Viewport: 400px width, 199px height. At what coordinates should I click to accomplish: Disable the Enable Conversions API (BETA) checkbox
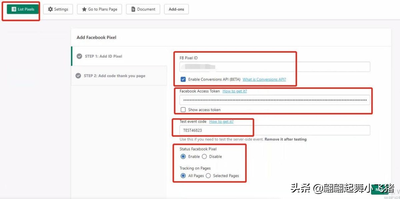click(183, 79)
